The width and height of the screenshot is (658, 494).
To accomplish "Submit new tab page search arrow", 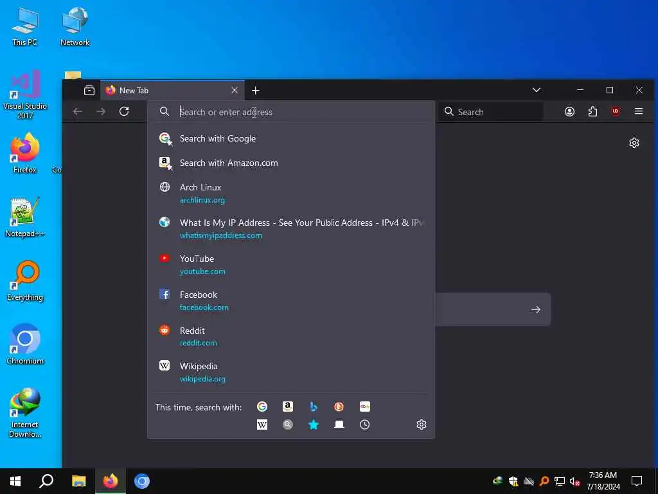I will (535, 309).
